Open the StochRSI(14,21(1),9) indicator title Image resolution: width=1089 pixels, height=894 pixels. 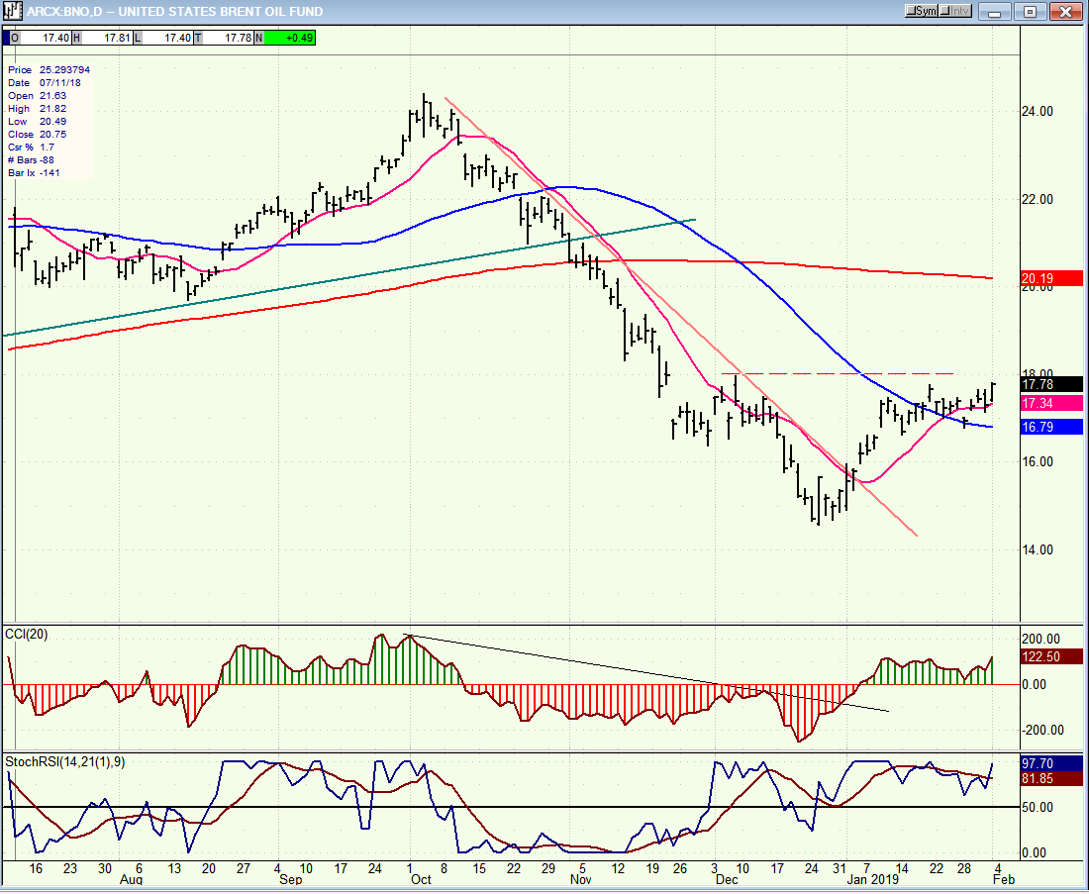tap(65, 762)
